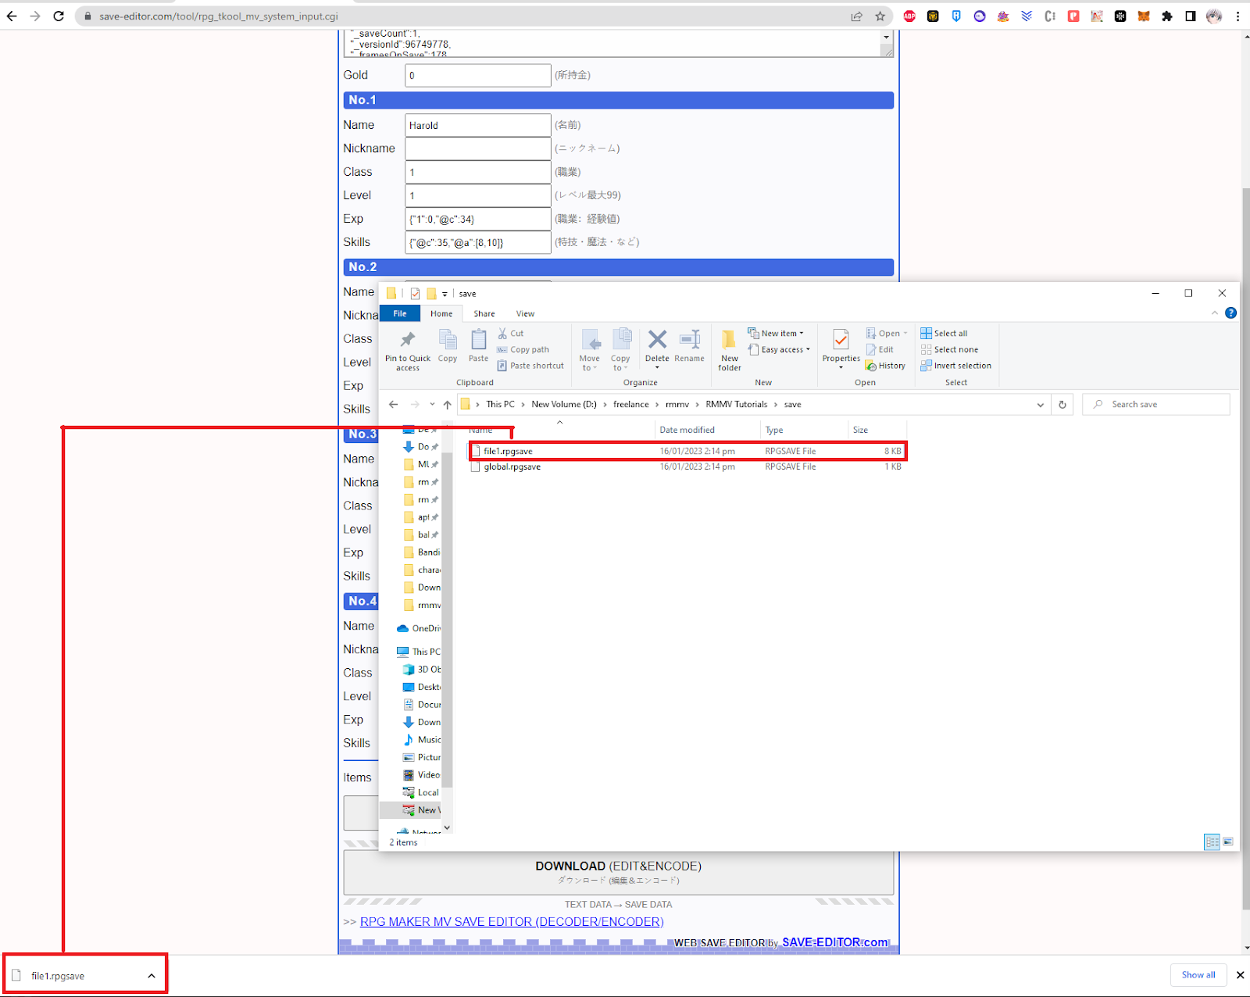Click the Rename icon
Image resolution: width=1250 pixels, height=997 pixels.
tap(689, 339)
